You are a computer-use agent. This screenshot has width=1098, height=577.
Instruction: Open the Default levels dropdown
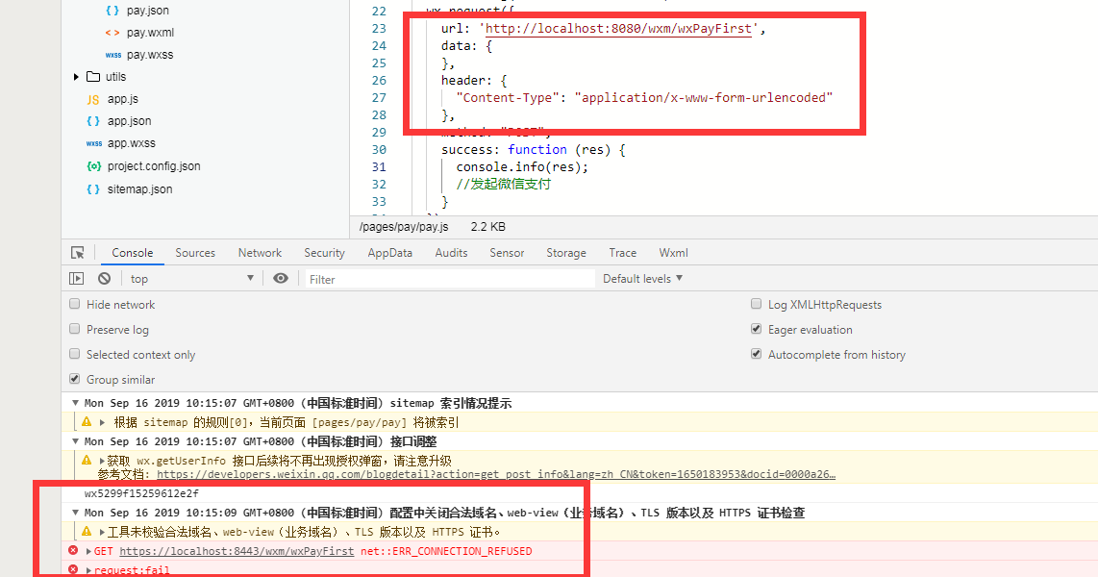click(643, 279)
